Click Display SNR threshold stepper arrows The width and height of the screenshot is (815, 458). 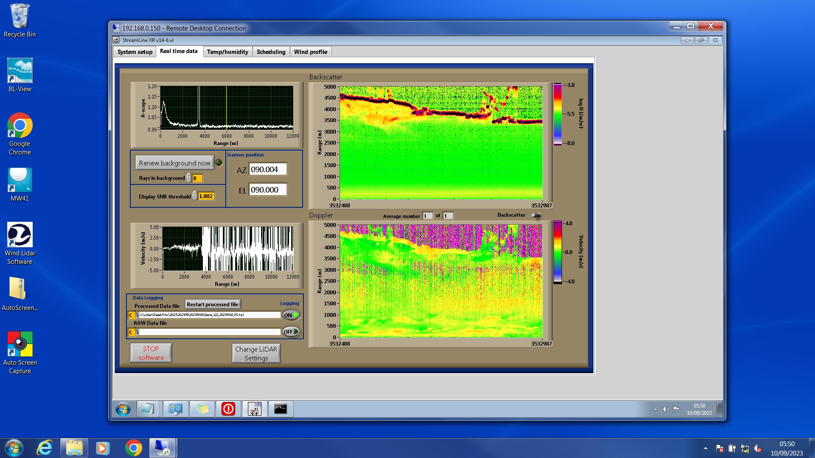[x=194, y=196]
